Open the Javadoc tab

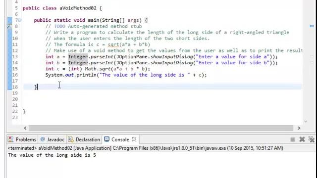click(53, 139)
